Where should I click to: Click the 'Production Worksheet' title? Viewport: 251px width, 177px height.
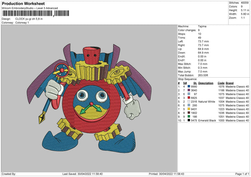coord(23,3)
